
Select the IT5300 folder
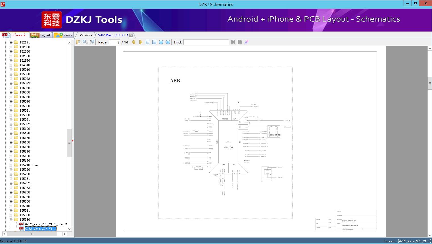pyautogui.click(x=25, y=201)
